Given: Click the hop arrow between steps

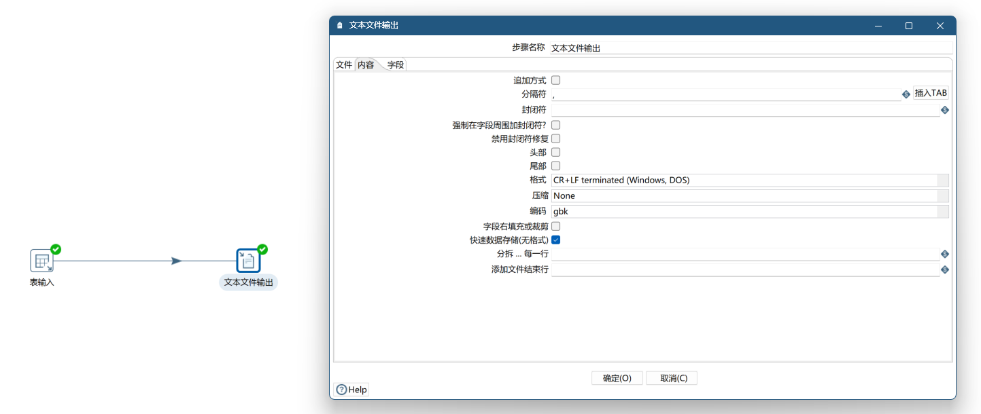Looking at the screenshot, I should pos(176,261).
